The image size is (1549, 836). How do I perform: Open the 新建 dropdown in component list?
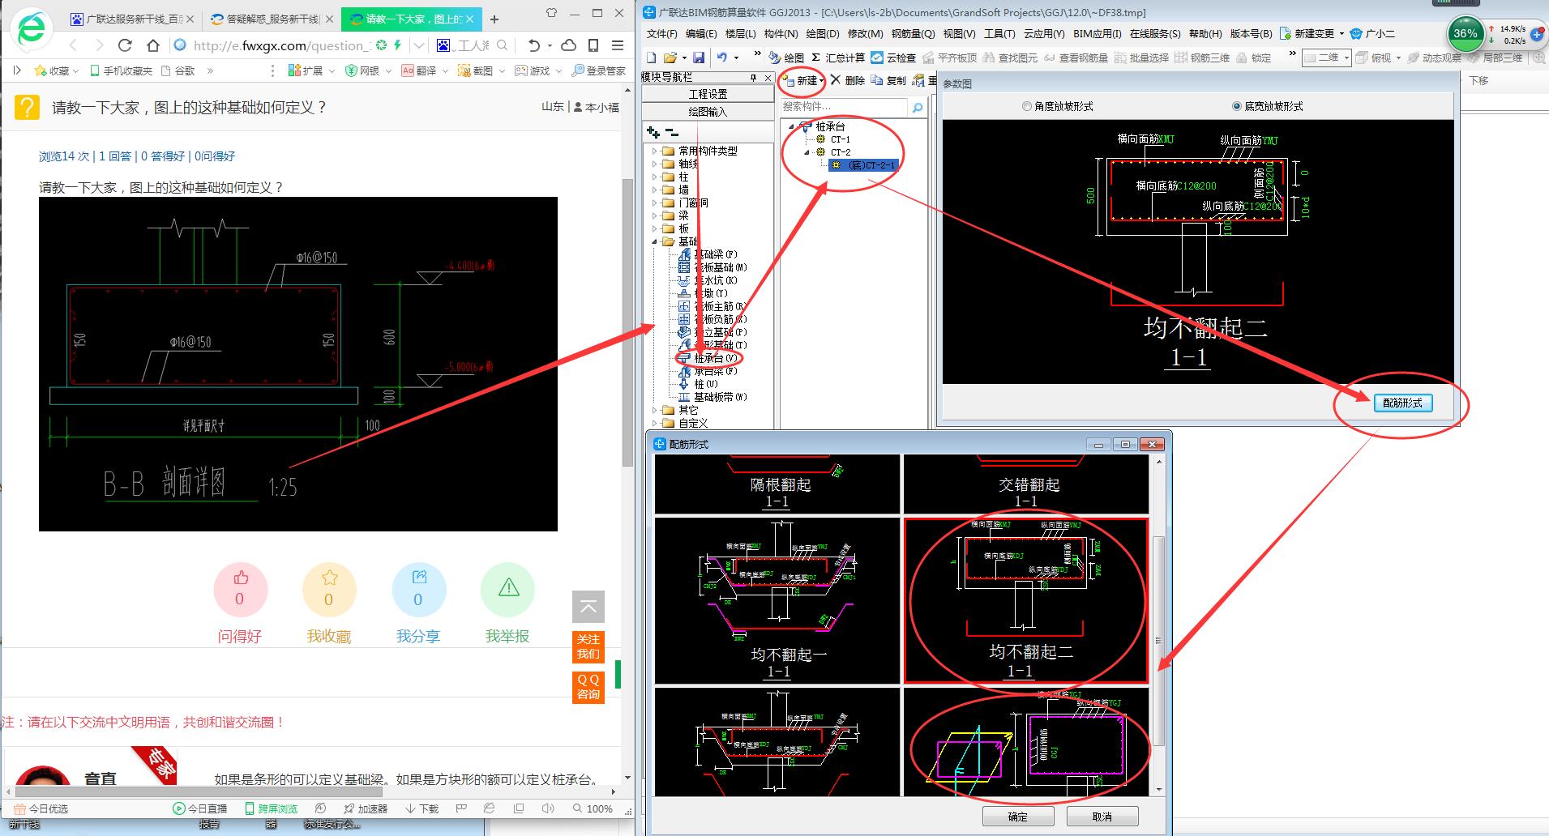tap(822, 81)
